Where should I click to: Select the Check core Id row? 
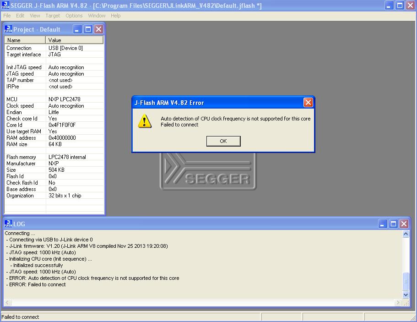click(54, 119)
